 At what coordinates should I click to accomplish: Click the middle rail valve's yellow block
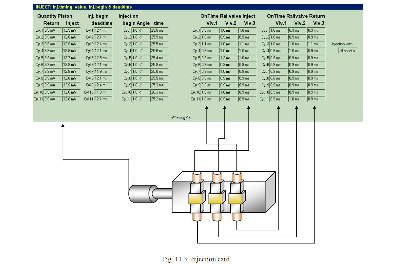216,198
